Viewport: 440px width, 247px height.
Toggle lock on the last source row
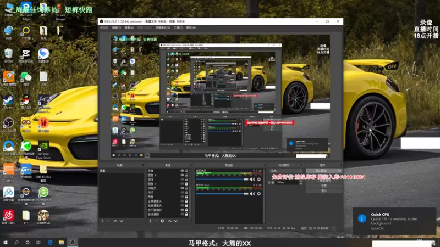[x=186, y=214]
